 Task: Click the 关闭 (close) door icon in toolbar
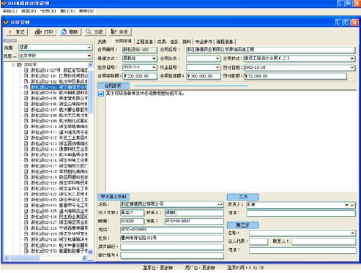click(113, 31)
